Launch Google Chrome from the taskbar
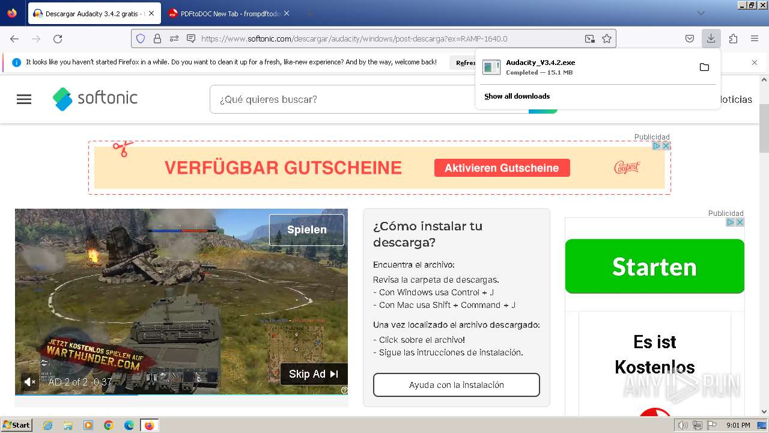769x433 pixels. click(x=109, y=425)
